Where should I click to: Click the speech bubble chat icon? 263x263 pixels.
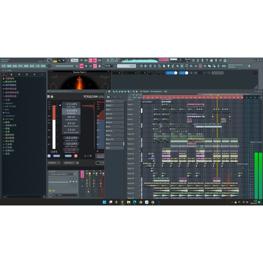click(221, 60)
